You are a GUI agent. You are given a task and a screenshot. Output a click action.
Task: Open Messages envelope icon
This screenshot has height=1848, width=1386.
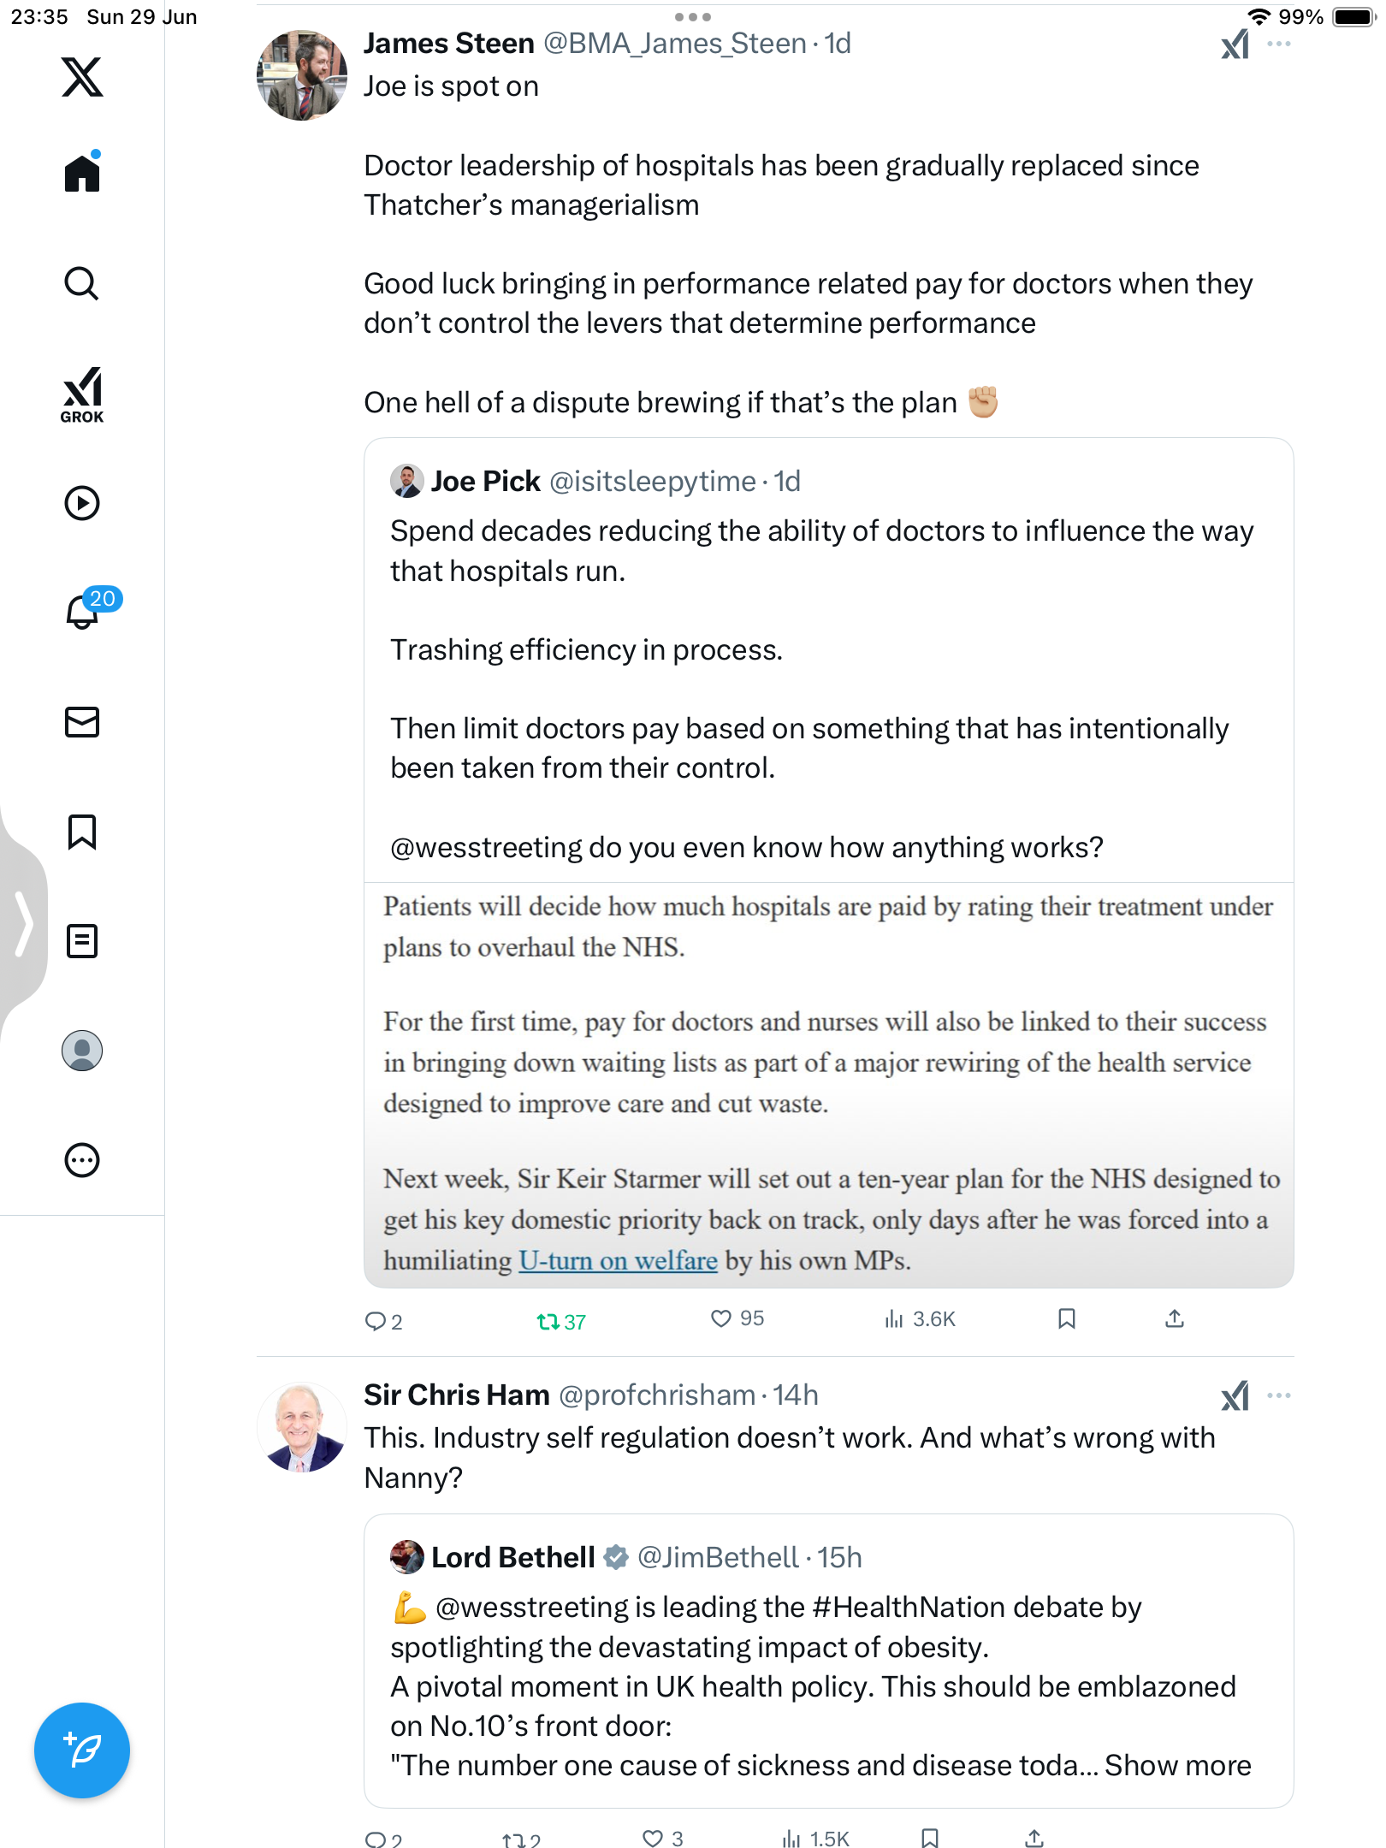(x=82, y=722)
